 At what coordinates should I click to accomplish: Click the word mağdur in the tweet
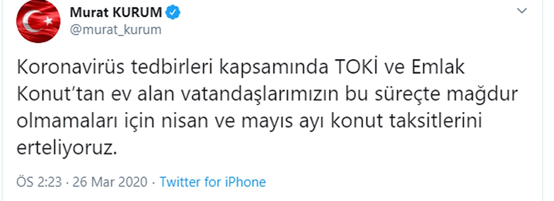click(x=482, y=94)
